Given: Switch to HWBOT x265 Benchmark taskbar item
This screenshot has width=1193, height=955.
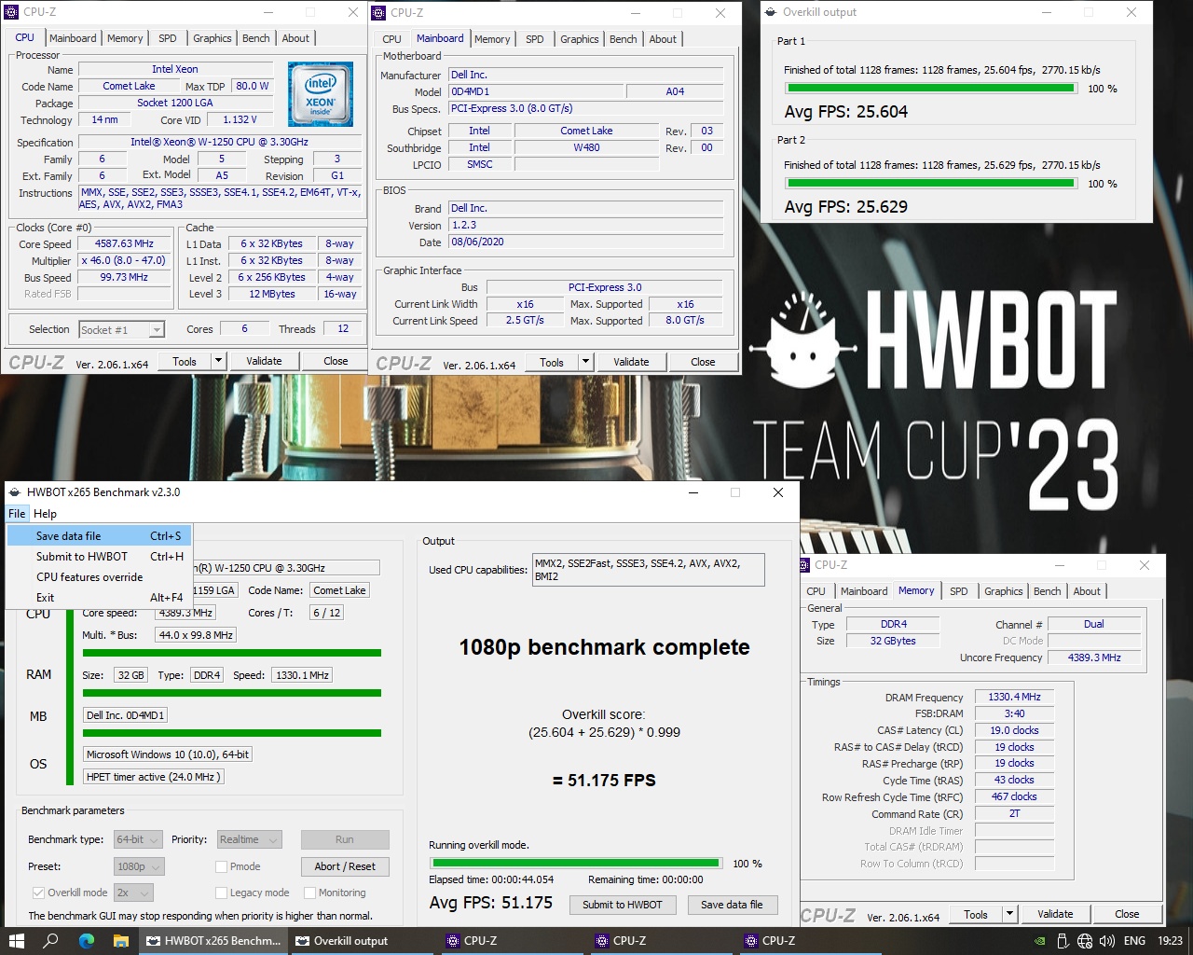Looking at the screenshot, I should pyautogui.click(x=213, y=941).
